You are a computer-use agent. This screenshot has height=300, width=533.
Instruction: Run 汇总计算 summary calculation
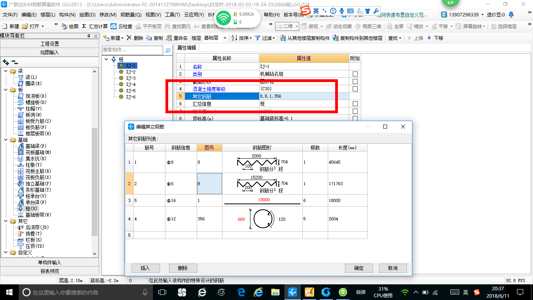(95, 26)
